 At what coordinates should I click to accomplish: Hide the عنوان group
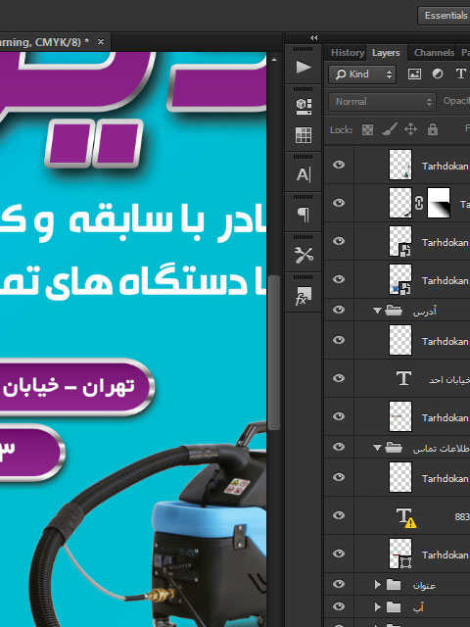(x=339, y=584)
